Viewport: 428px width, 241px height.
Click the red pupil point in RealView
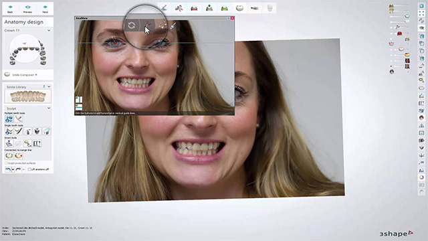click(116, 43)
